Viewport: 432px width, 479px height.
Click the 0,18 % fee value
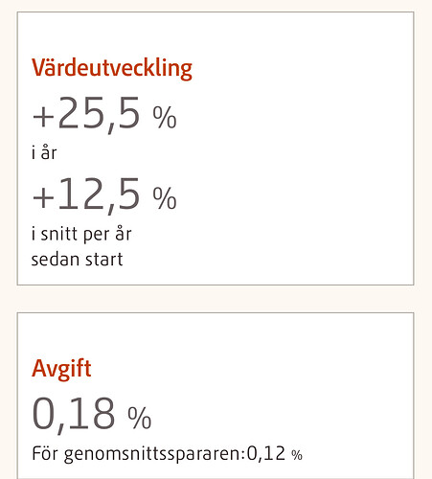(x=92, y=415)
